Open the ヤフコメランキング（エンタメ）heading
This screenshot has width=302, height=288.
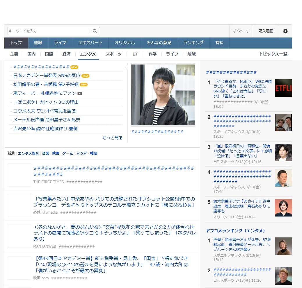[235, 231]
